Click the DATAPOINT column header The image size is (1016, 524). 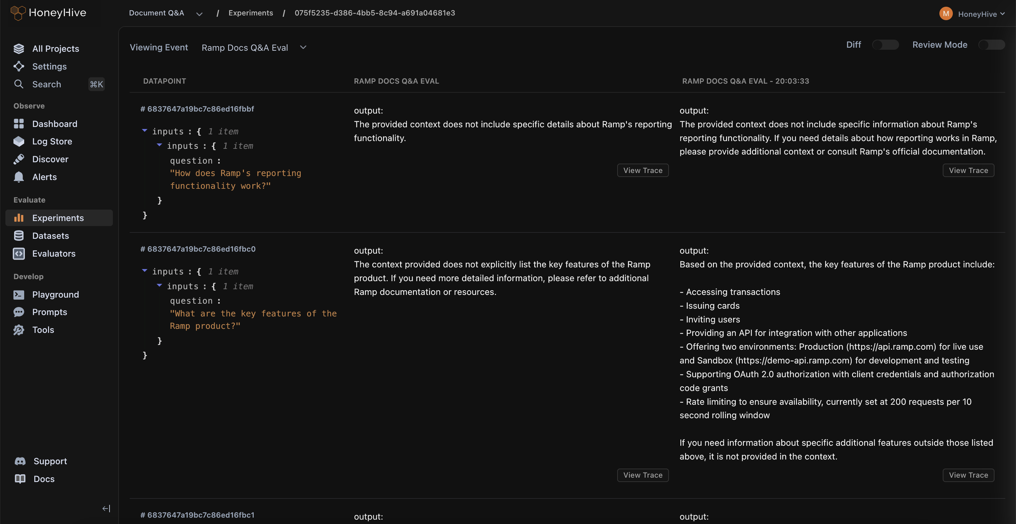pyautogui.click(x=165, y=81)
